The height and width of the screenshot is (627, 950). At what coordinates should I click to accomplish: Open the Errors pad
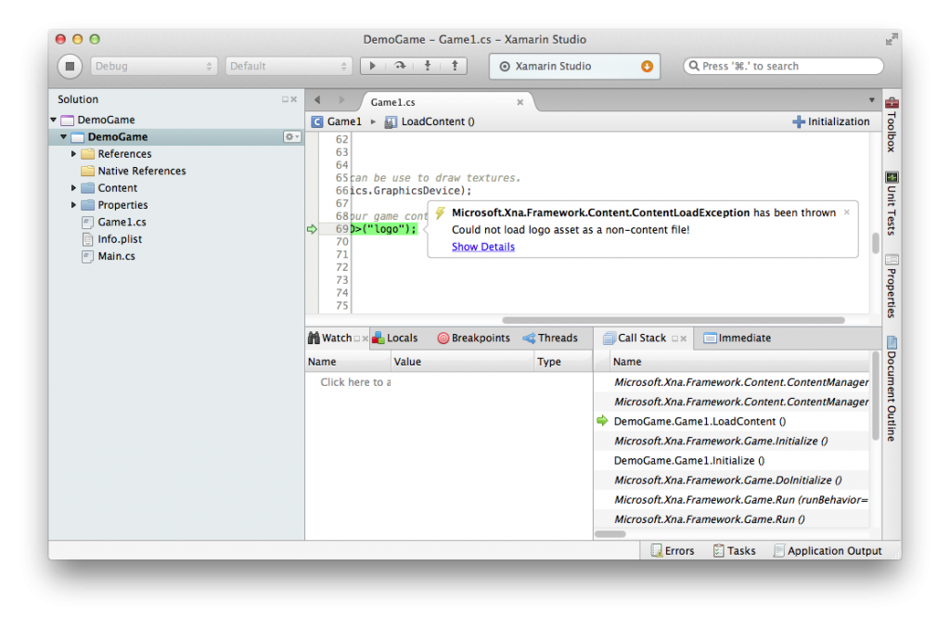click(x=673, y=551)
